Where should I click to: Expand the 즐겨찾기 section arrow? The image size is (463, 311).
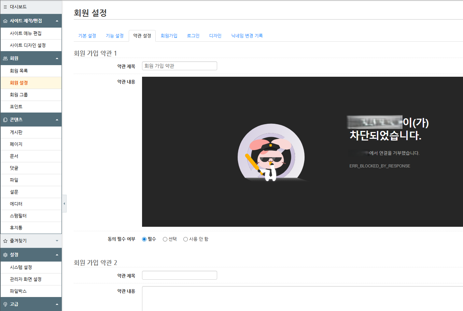coord(57,241)
